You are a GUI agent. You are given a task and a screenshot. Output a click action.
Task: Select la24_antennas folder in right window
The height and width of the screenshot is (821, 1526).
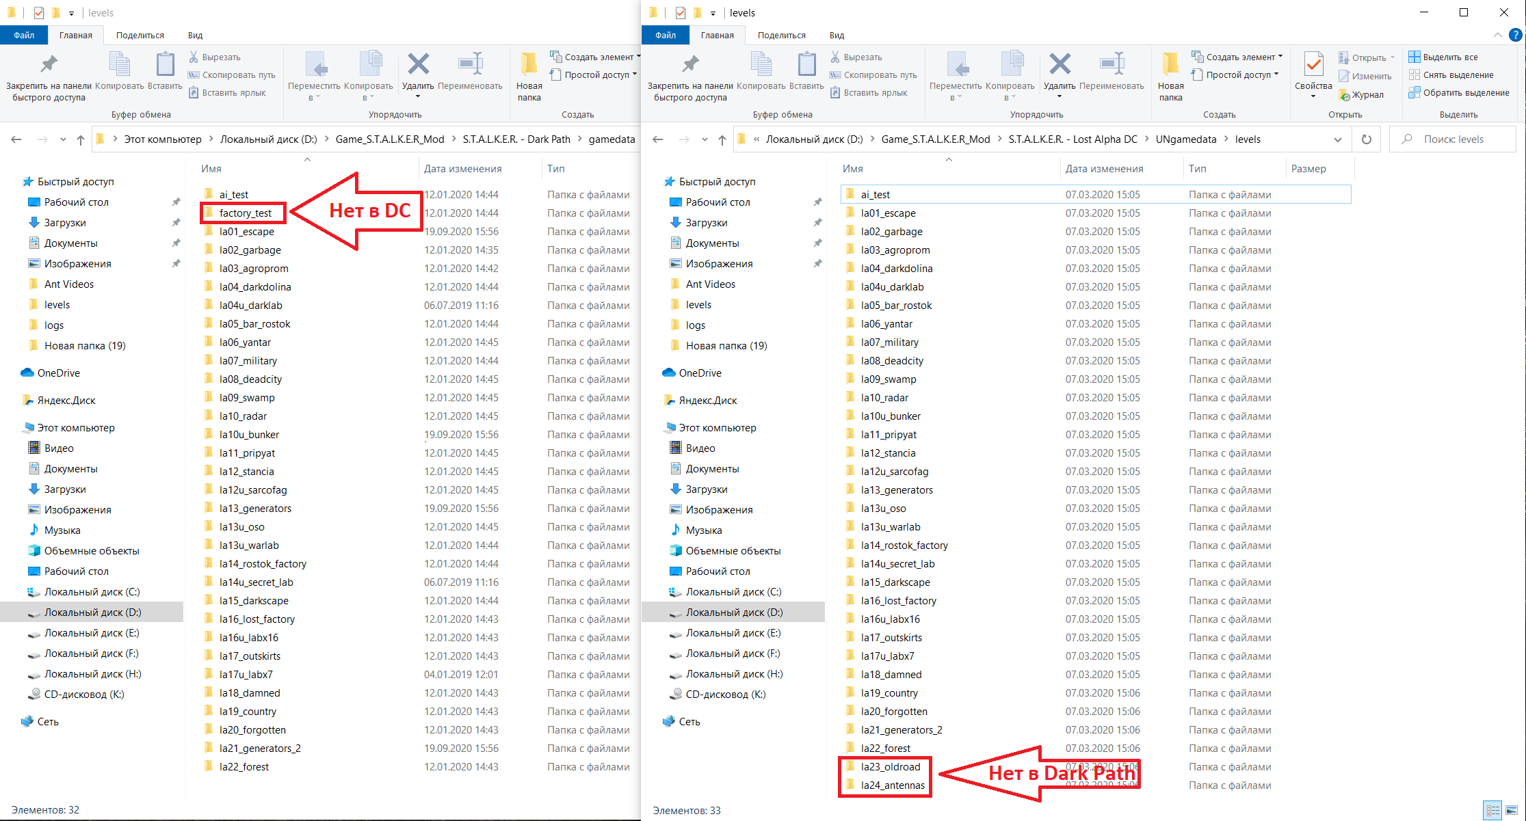(893, 785)
